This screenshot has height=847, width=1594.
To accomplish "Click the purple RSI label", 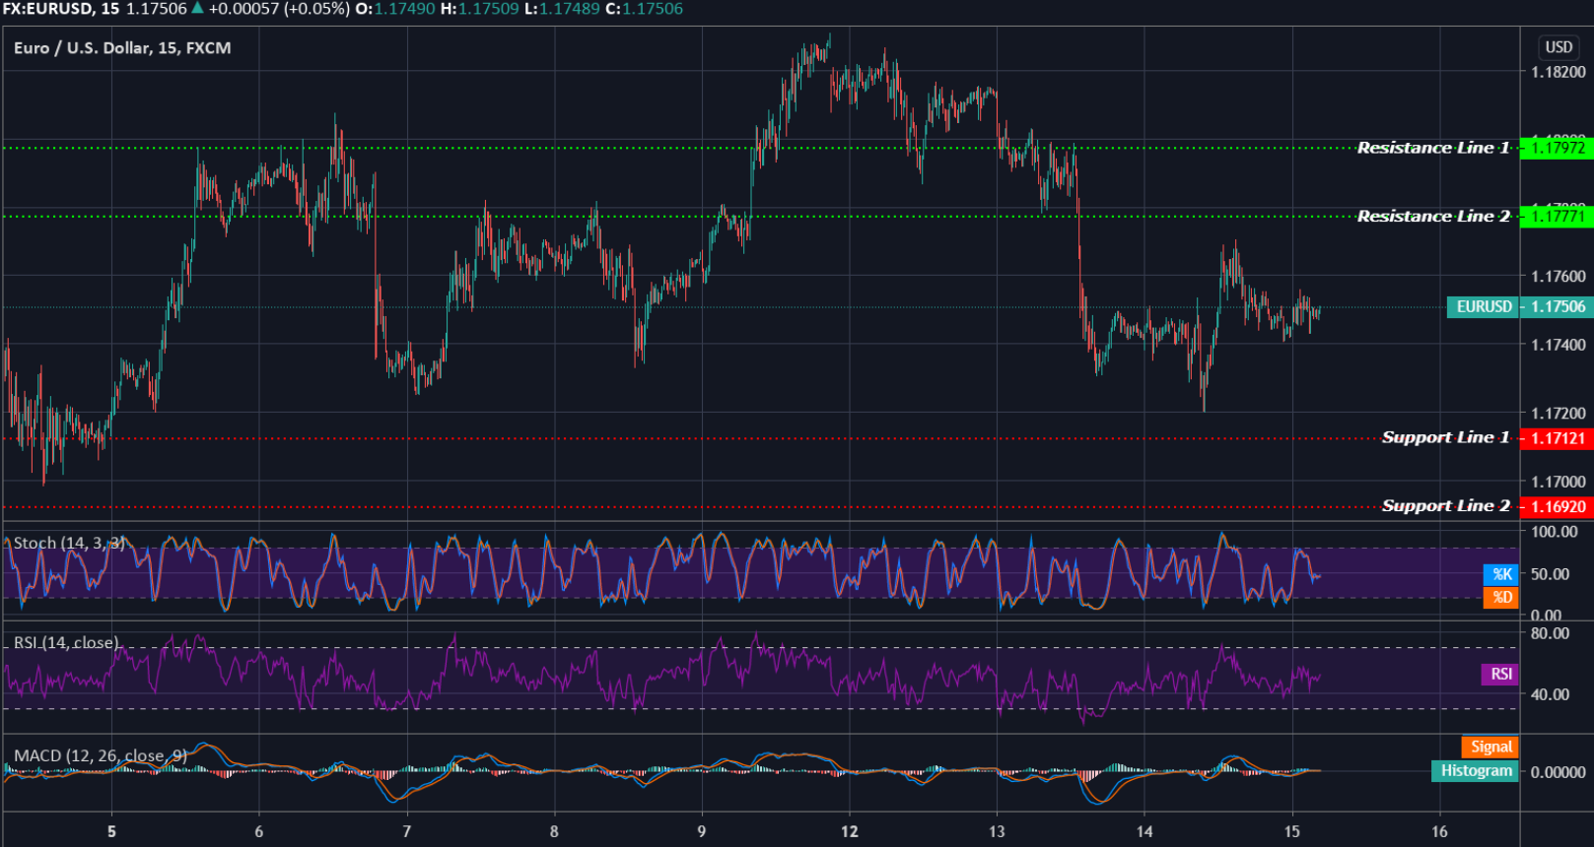I will [1500, 675].
